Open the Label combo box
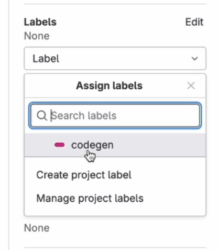The image size is (218, 250). 115,58
